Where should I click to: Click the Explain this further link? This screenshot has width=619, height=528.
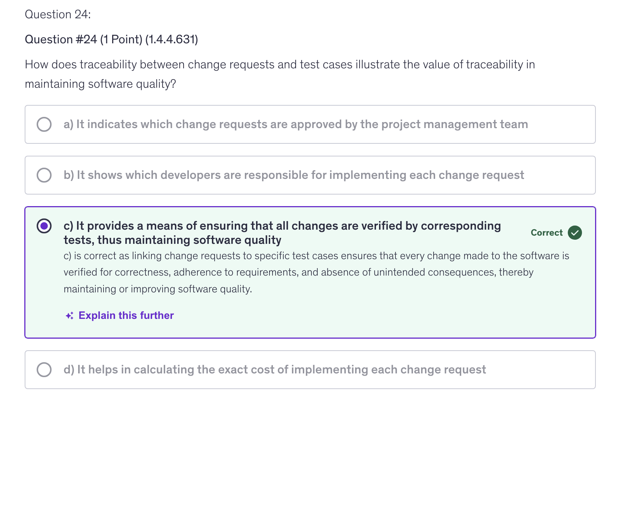[x=126, y=315]
